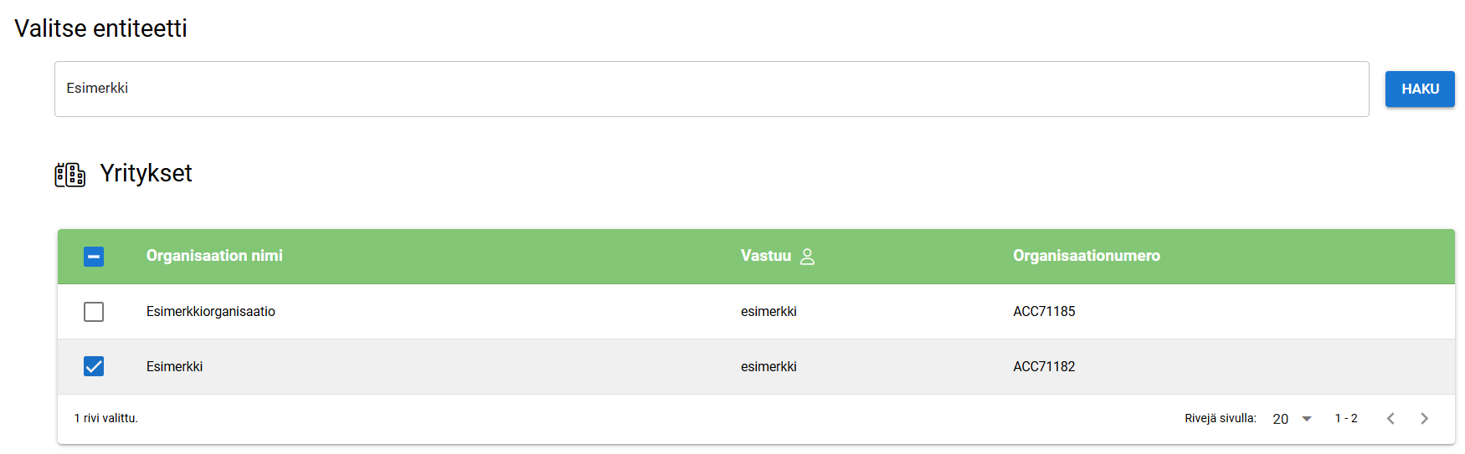Go to the previous page arrow
The height and width of the screenshot is (454, 1465).
point(1390,419)
